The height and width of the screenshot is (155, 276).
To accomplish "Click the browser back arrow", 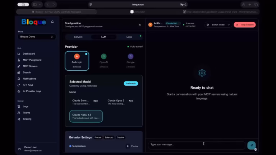I will click(x=47, y=5).
